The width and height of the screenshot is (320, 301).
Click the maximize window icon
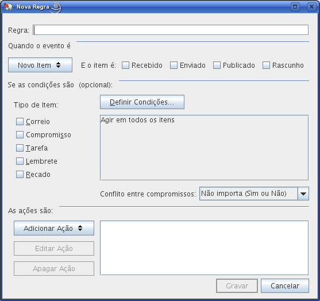[295, 7]
